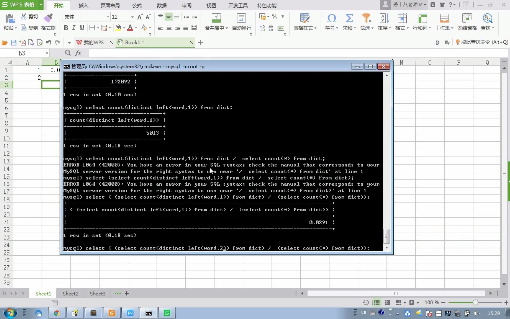The width and height of the screenshot is (510, 319).
Task: Add a new sheet with plus button
Action: coord(127,293)
